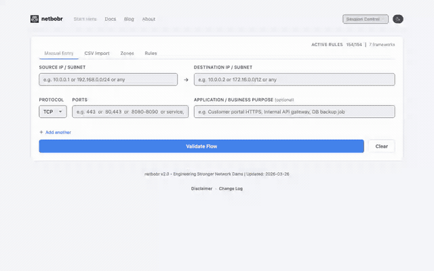
Task: Open Start Here nav link
Action: coord(85,19)
